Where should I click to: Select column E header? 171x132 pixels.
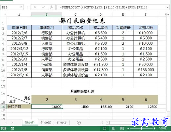point(123,15)
